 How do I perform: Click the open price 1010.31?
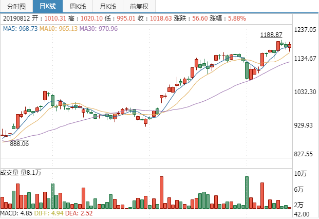(x=55, y=19)
